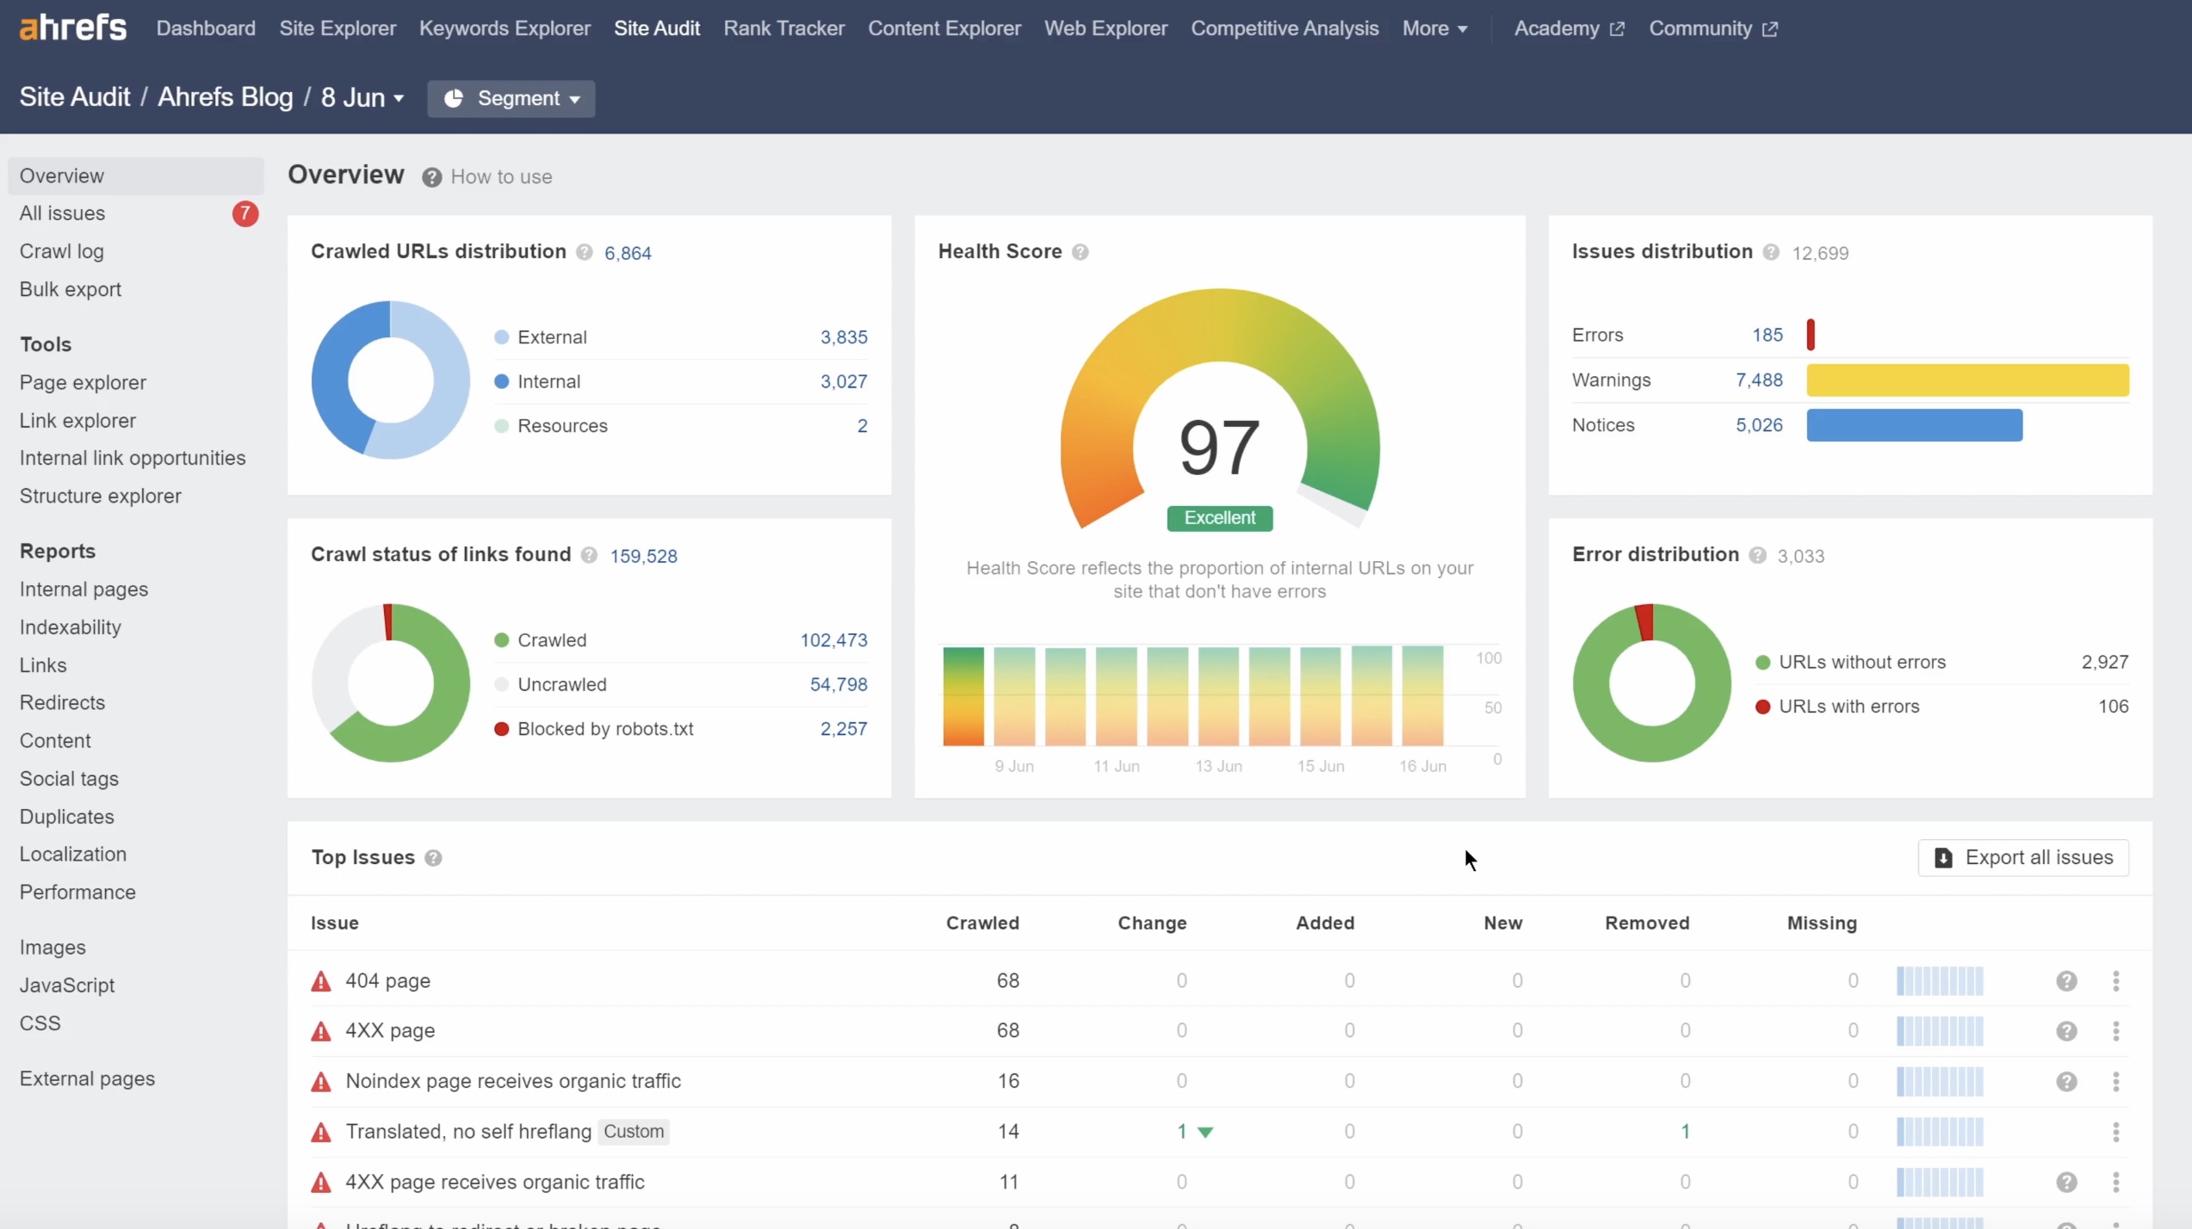Click the Bulk export link
2192x1229 pixels.
click(x=69, y=289)
